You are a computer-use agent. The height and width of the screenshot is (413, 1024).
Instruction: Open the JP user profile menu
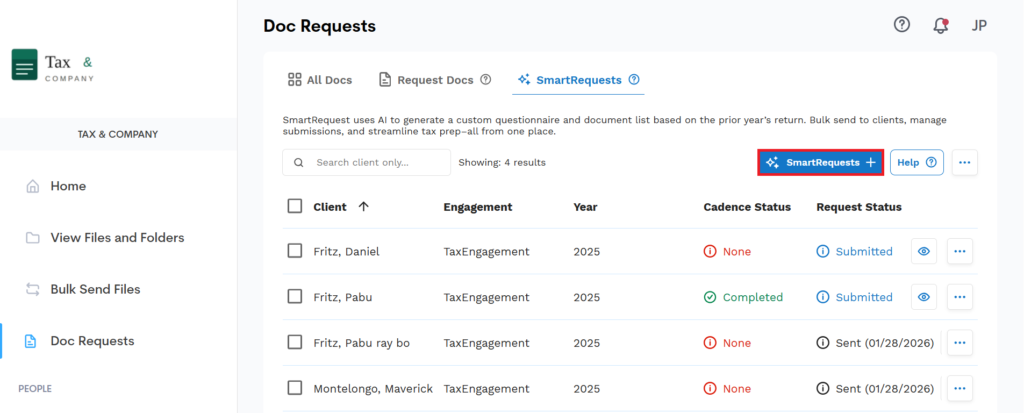tap(979, 25)
